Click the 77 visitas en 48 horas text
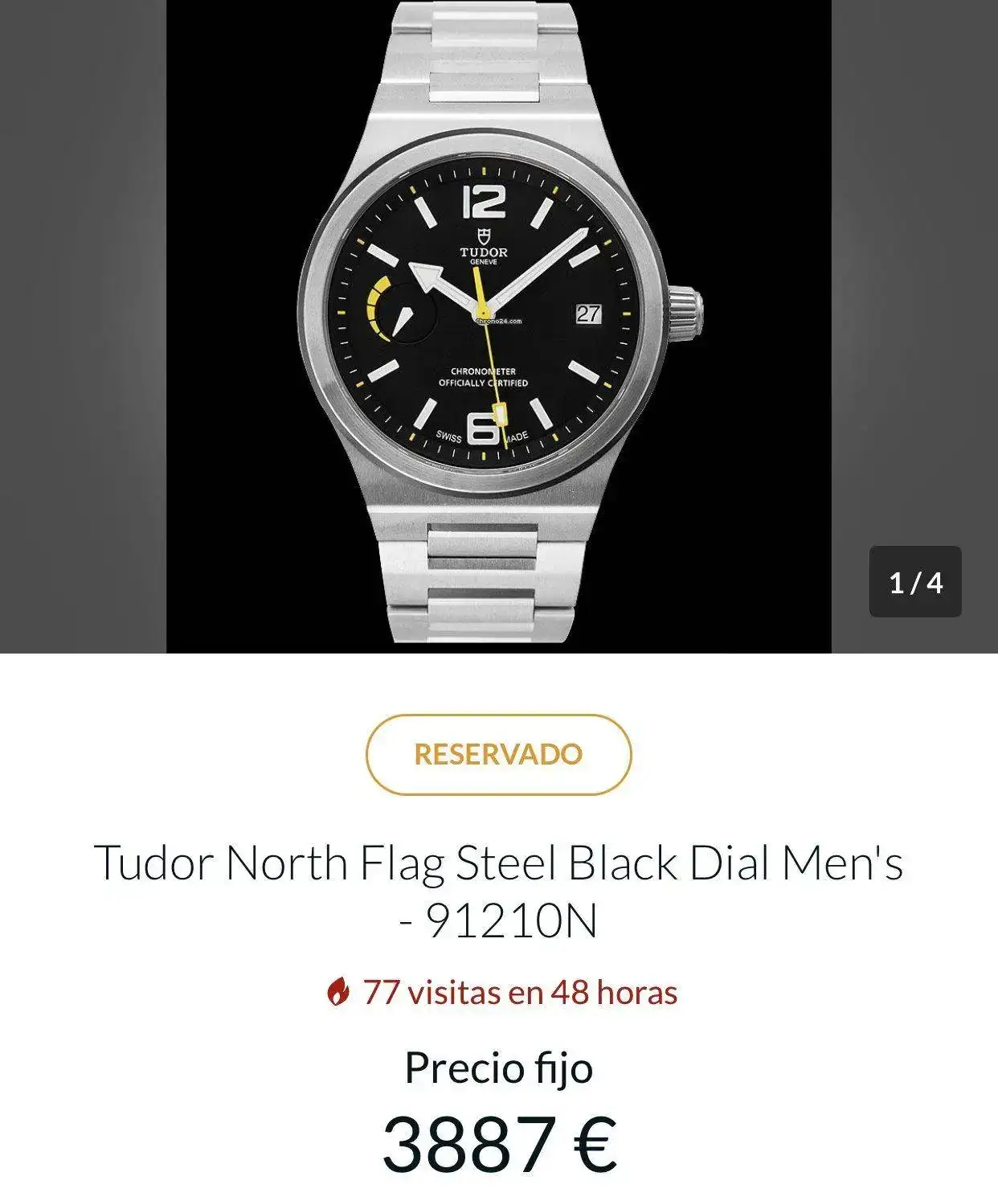 (520, 992)
